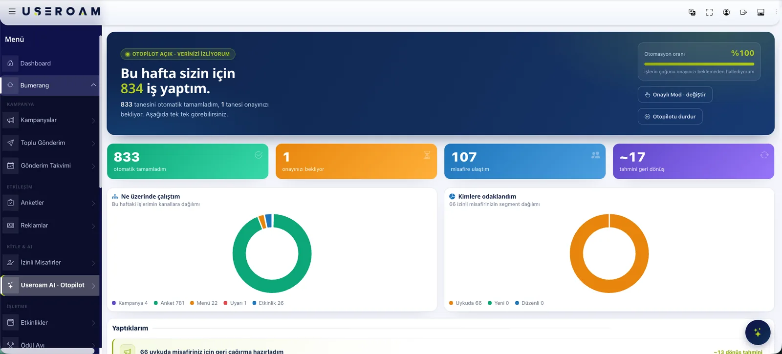Click the Ödül Avı trophy icon
The height and width of the screenshot is (354, 782).
coord(11,345)
